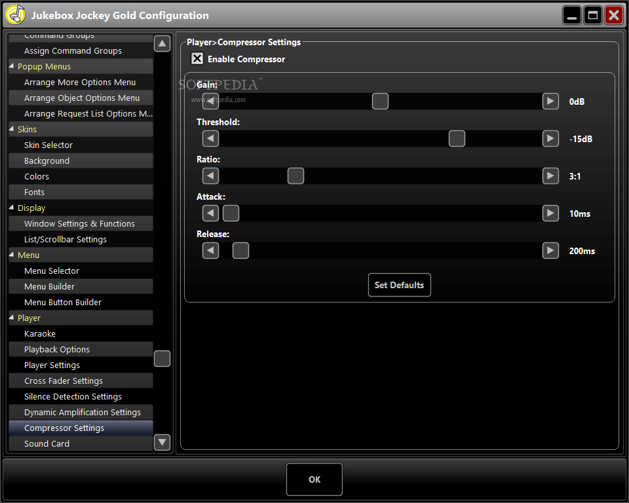Click the sidebar scrollbar thumb

[x=162, y=359]
